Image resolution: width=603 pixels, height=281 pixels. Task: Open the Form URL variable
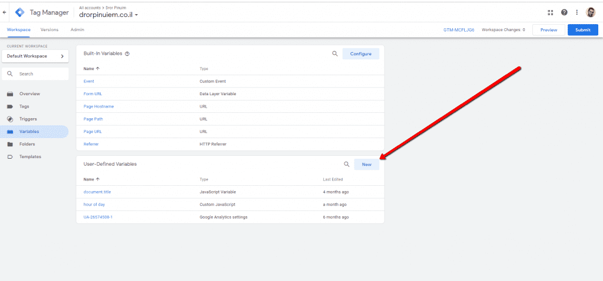tap(92, 94)
